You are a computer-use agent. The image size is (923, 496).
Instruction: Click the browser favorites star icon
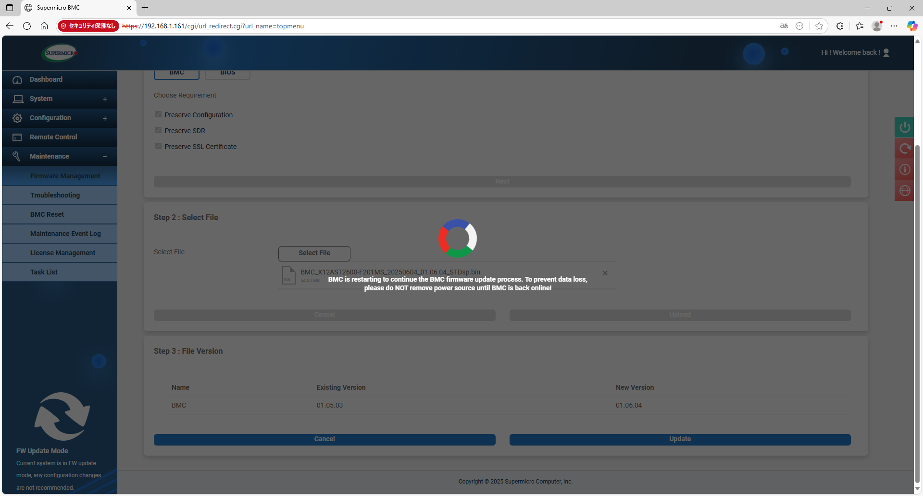pyautogui.click(x=819, y=26)
